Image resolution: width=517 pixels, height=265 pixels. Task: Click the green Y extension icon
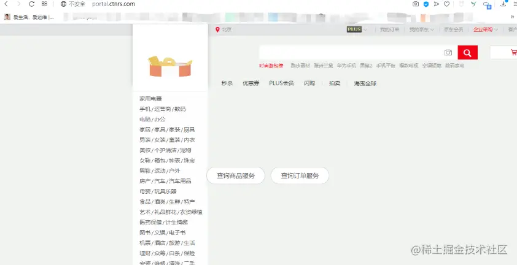click(473, 4)
